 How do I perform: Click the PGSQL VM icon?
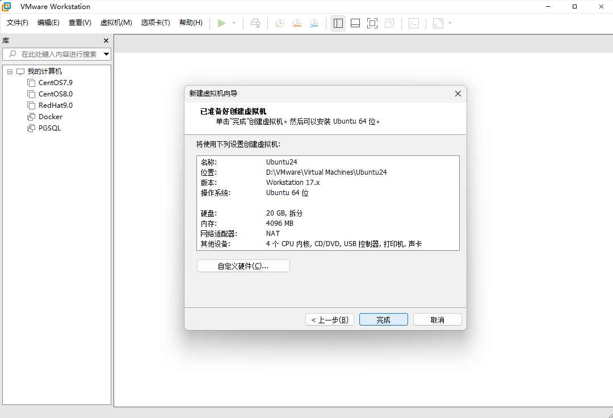coord(31,128)
